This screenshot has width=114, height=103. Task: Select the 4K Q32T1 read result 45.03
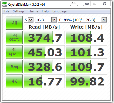tap(44, 52)
